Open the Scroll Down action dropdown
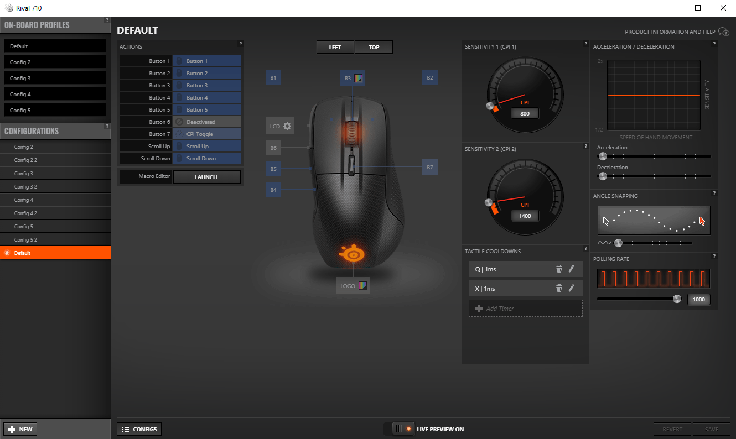This screenshot has width=736, height=439. (207, 159)
